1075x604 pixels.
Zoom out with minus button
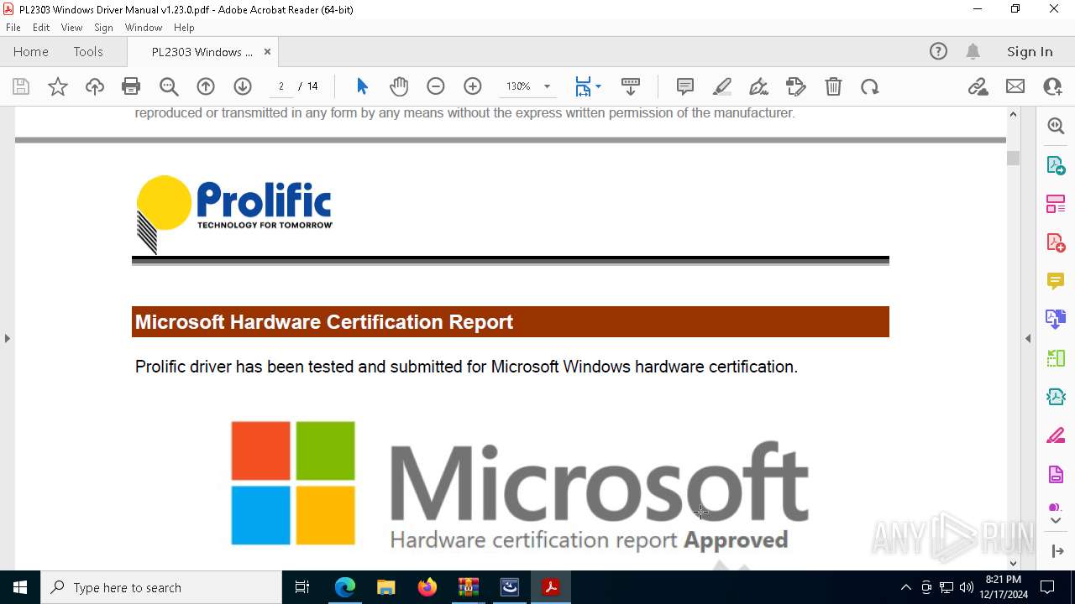[435, 86]
